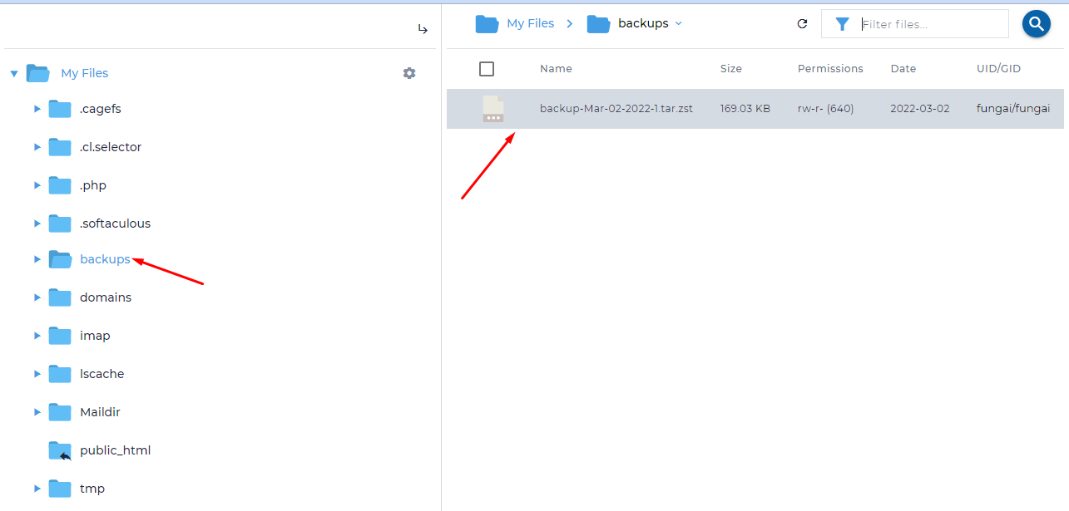Open the file manager settings gear icon
Image resolution: width=1069 pixels, height=511 pixels.
pos(409,73)
